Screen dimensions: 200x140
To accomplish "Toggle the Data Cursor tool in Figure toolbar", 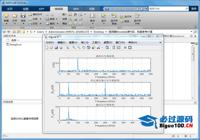I will pyautogui.click(x=93, y=48).
